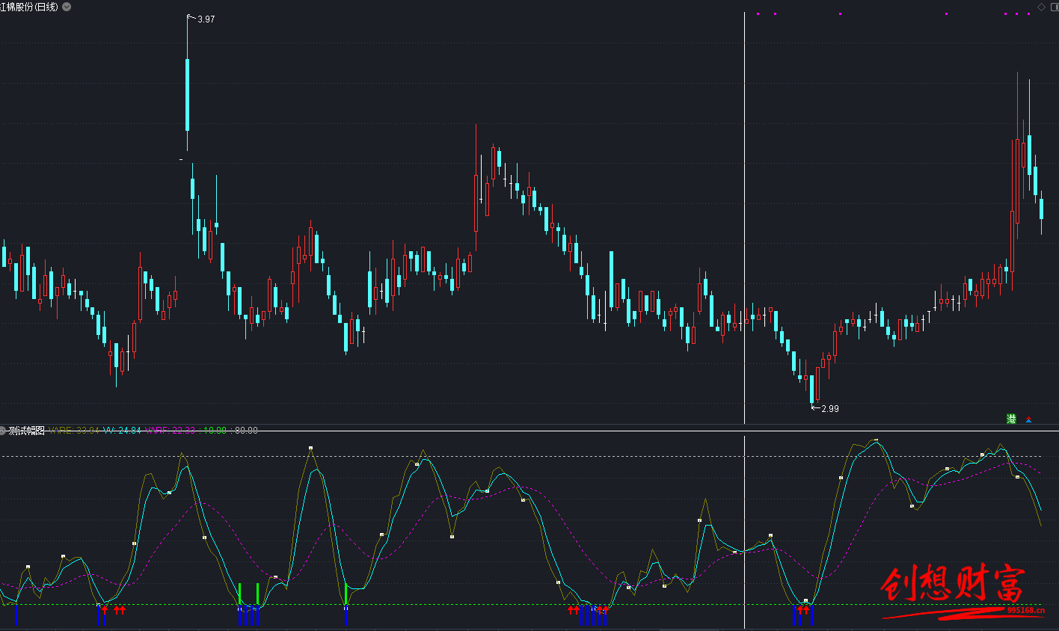Open the dropdown arrow beside 红棉股份(日线)
Viewport: 1059px width, 631px height.
coord(67,7)
